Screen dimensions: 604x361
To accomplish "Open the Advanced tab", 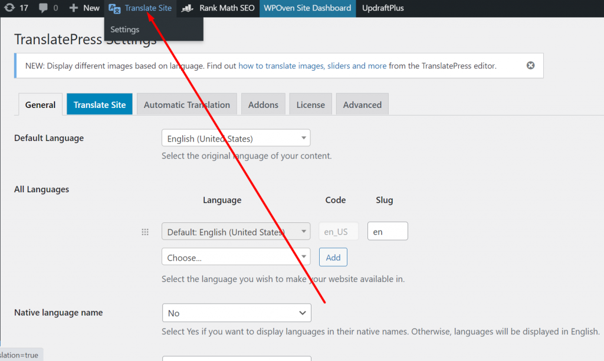I will 362,104.
